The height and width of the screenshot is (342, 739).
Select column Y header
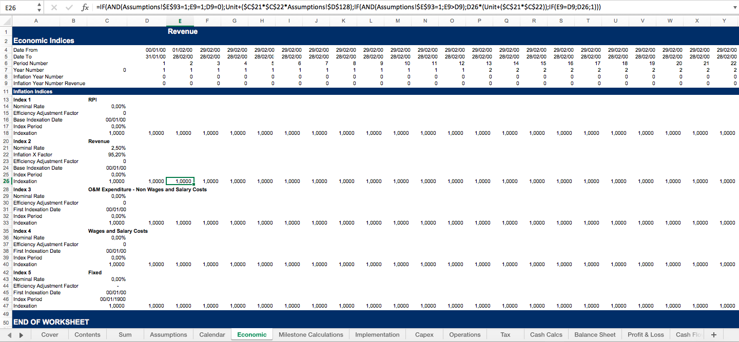(724, 21)
